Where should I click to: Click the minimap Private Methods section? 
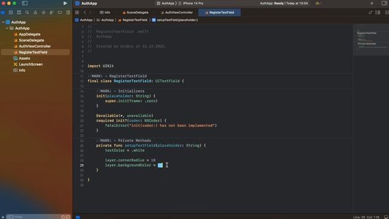point(367,44)
